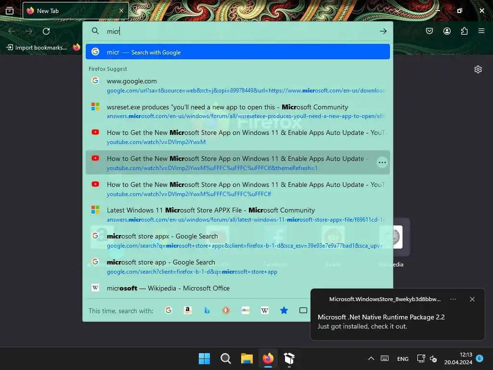Click in the address bar text 'micr'

[113, 31]
